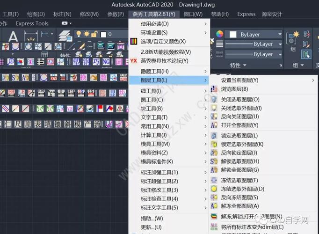Expand the 组 panel dropdown arrow
This screenshot has height=234, width=319.
[302, 65]
